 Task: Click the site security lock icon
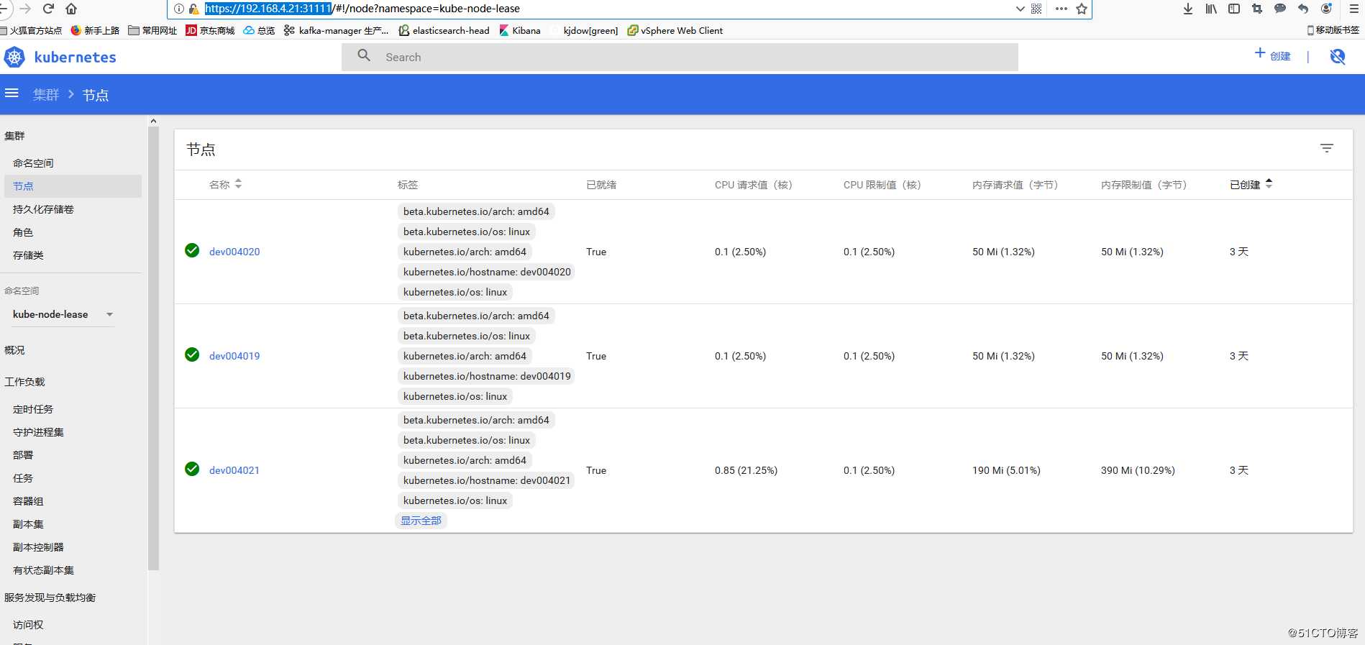point(193,9)
